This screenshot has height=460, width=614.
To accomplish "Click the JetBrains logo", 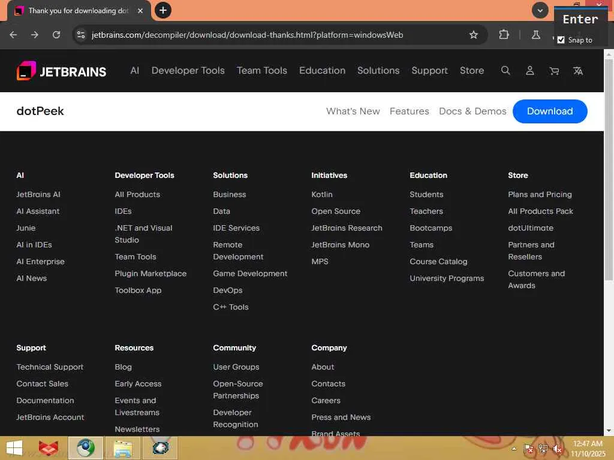I will [x=62, y=71].
